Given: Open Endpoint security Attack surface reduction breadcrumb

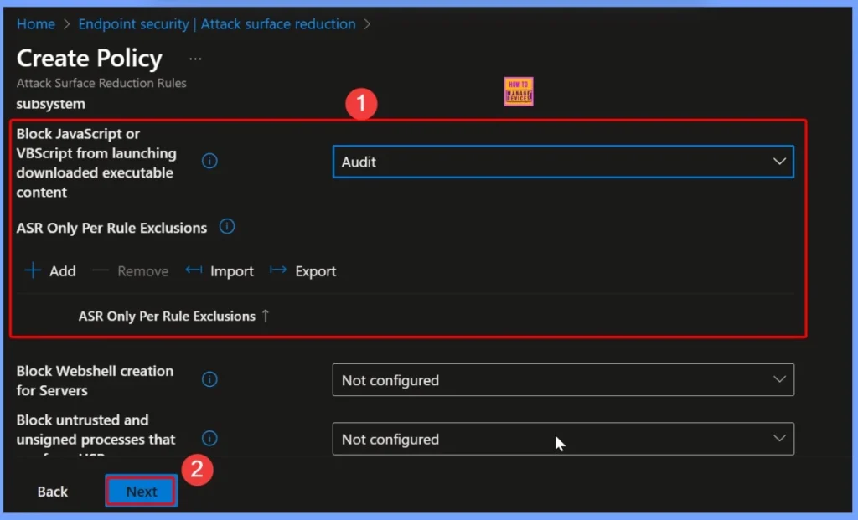Looking at the screenshot, I should 216,24.
